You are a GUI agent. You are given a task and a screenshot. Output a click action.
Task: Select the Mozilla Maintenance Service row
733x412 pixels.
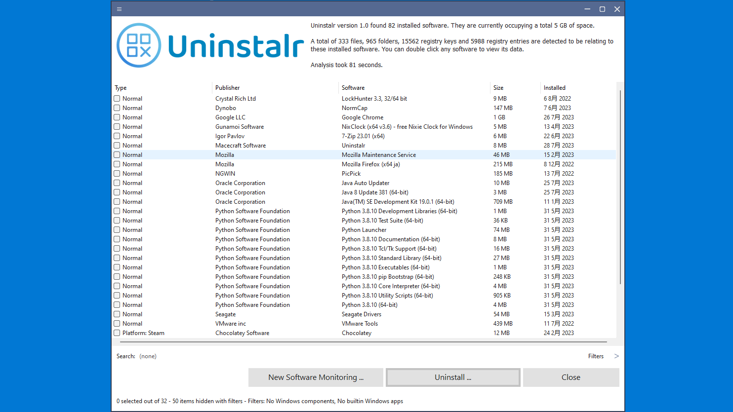click(x=365, y=155)
